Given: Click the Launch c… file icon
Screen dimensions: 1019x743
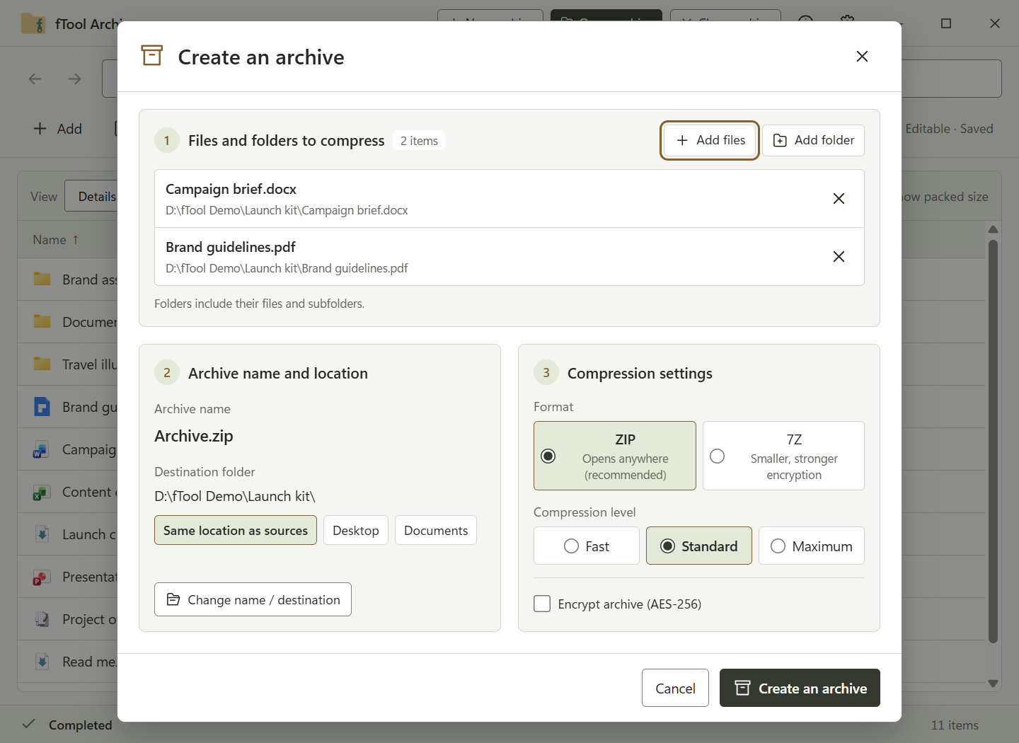Looking at the screenshot, I should click(x=42, y=534).
